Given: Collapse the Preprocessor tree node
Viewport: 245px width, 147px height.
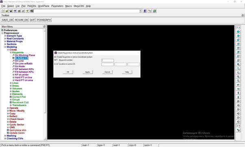Looking at the screenshot, I should tap(2, 33).
